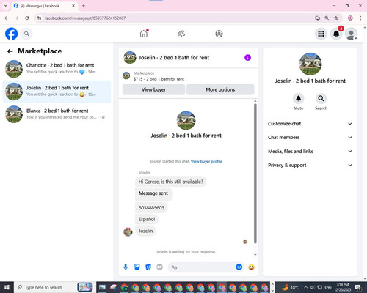The image size is (367, 293).
Task: Bookmark this page with star icon
Action: click(336, 18)
